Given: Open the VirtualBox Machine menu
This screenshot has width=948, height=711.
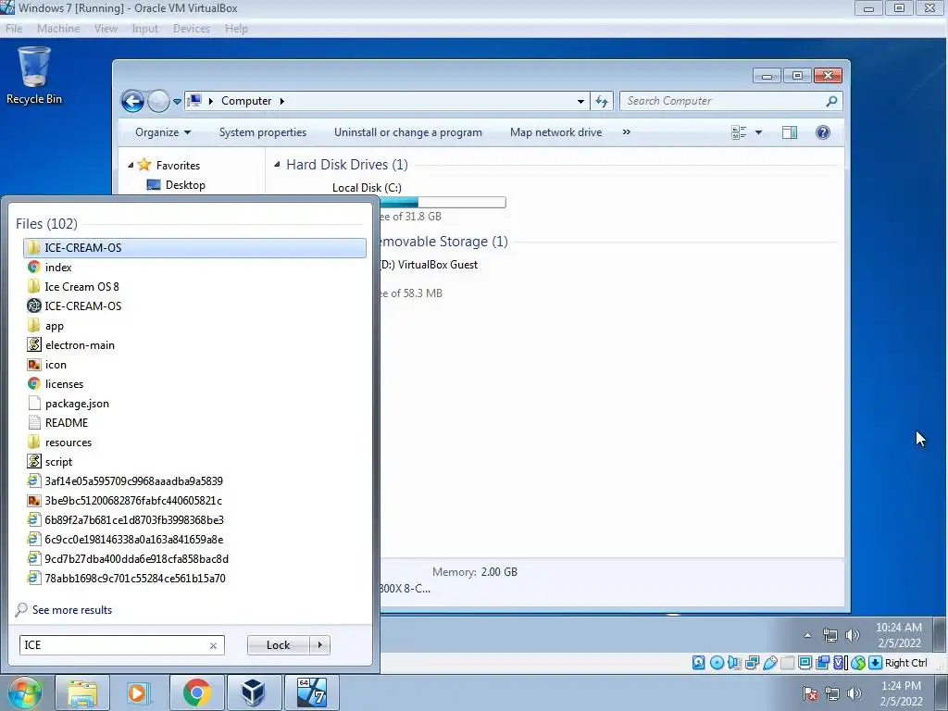Looking at the screenshot, I should tap(58, 29).
